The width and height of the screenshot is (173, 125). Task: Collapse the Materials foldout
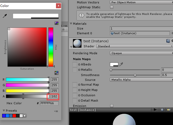(71, 24)
